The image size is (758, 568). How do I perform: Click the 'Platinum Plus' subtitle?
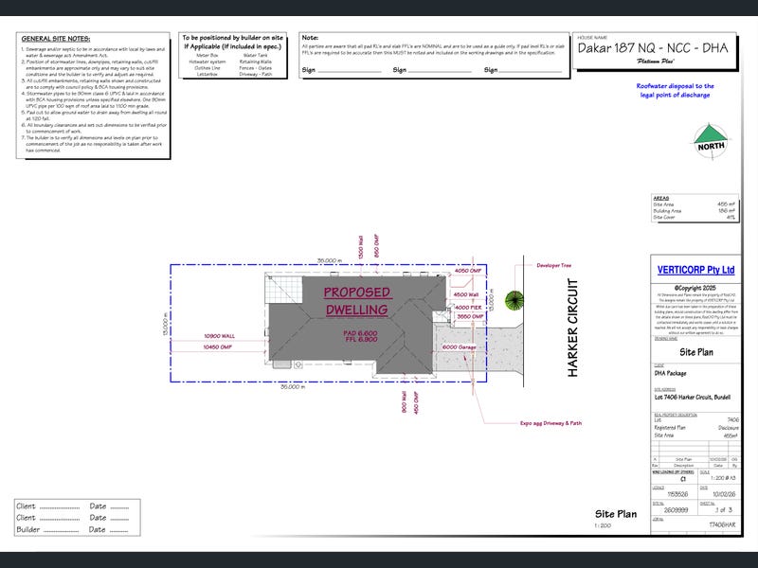pos(655,61)
